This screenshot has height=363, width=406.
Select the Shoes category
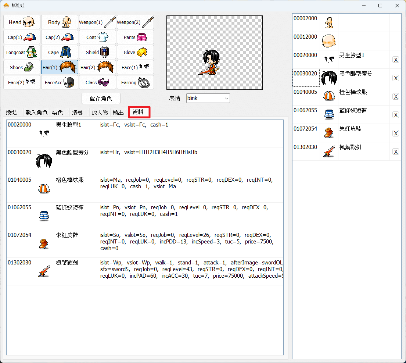pos(22,67)
